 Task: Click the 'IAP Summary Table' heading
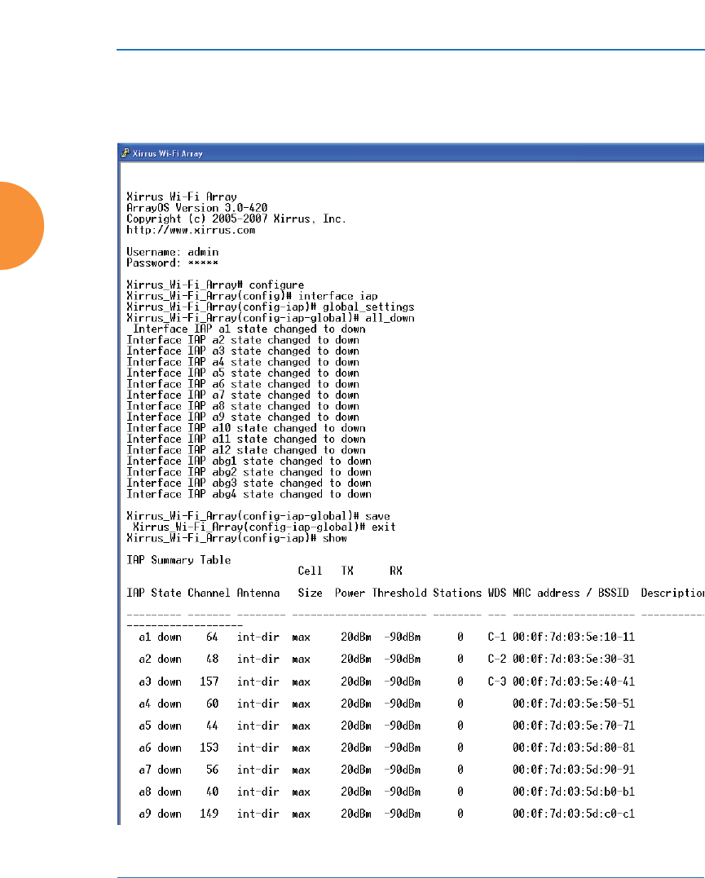click(x=178, y=560)
